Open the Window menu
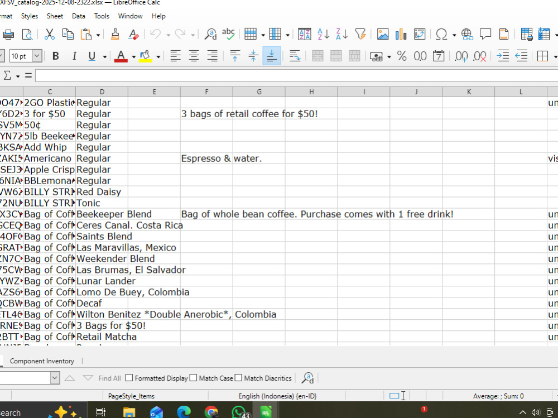The image size is (558, 418). point(130,16)
